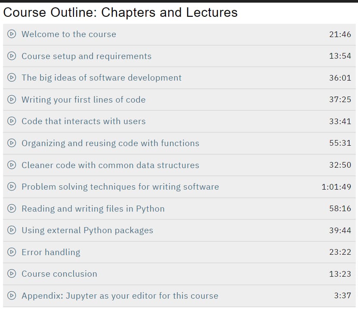Click the 33:41 duration text

(340, 121)
